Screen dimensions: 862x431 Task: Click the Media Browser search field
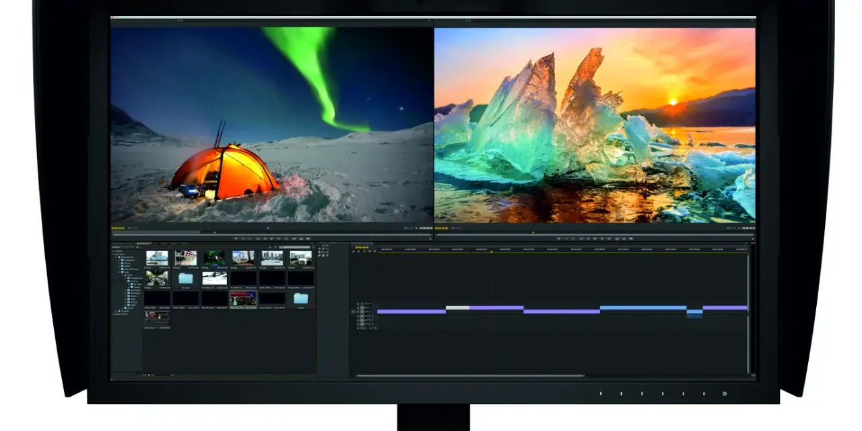pos(294,247)
